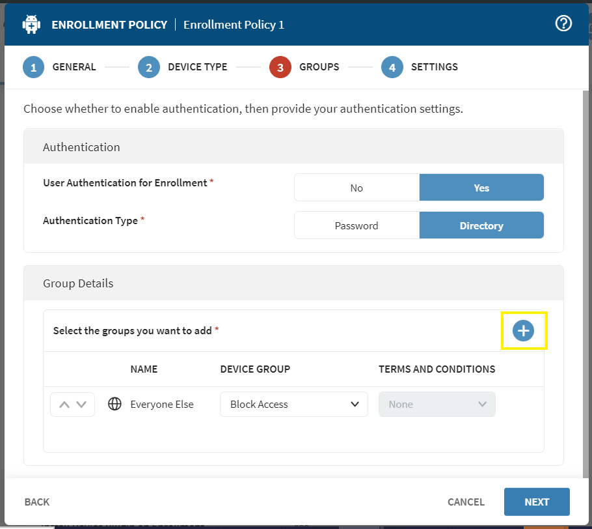Select Directory authentication type
Screen dimensions: 592x529
click(x=481, y=225)
